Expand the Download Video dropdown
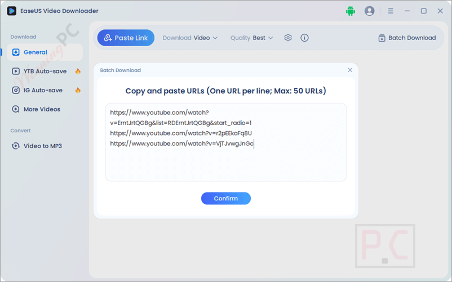The width and height of the screenshot is (452, 282). [x=190, y=38]
